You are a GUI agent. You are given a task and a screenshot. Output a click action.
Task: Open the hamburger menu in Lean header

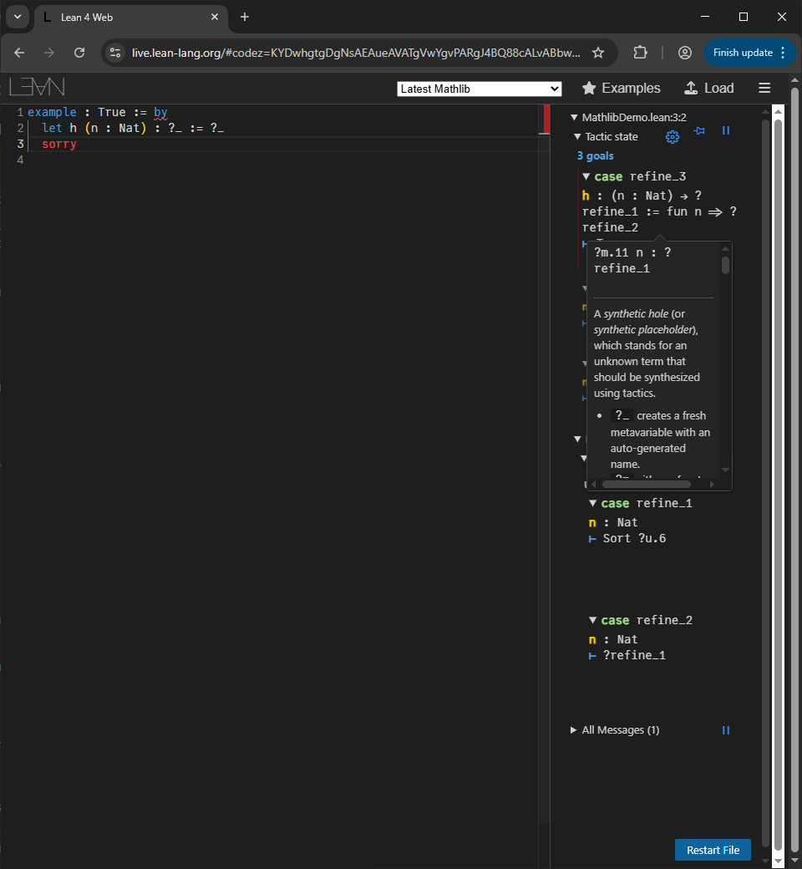pos(764,88)
